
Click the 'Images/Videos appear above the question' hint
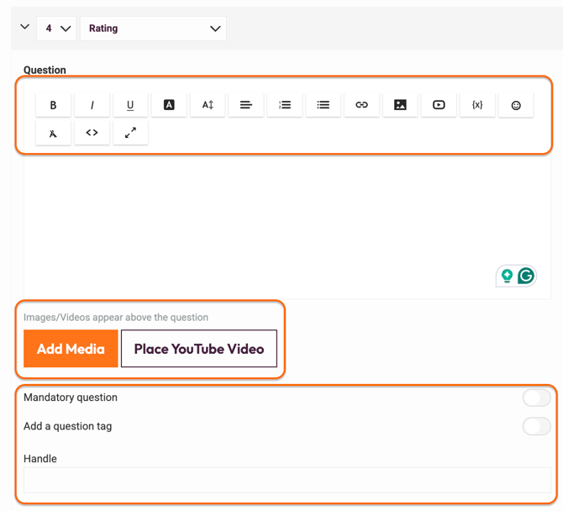pos(116,318)
